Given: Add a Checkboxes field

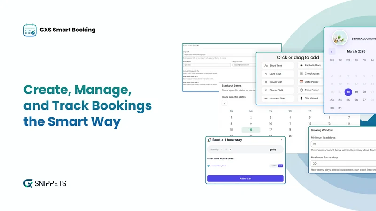Looking at the screenshot, I should (x=311, y=74).
